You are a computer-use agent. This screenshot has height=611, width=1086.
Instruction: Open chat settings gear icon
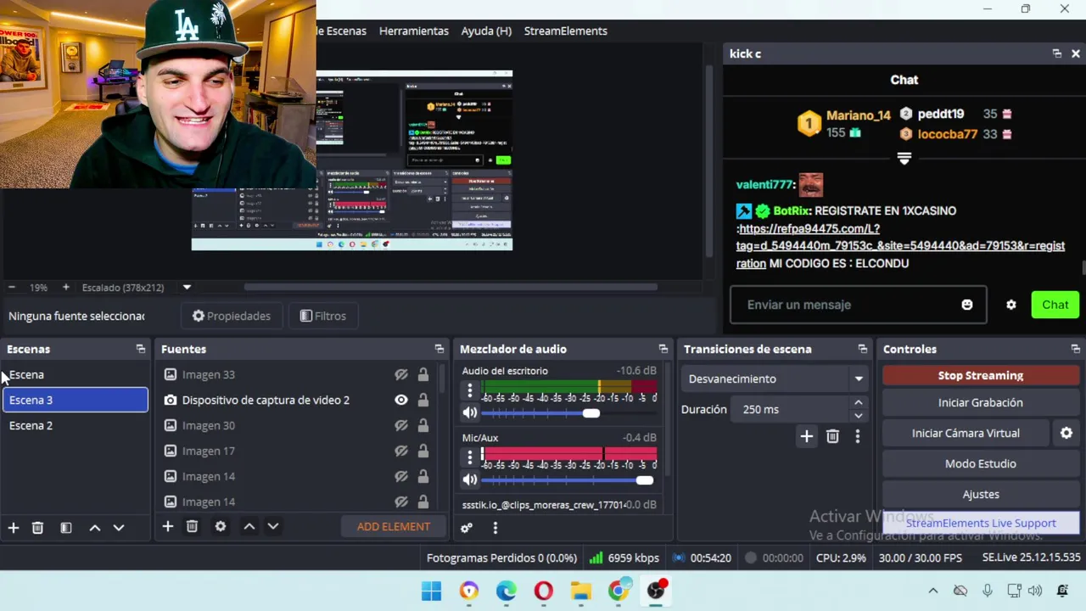click(x=1011, y=305)
